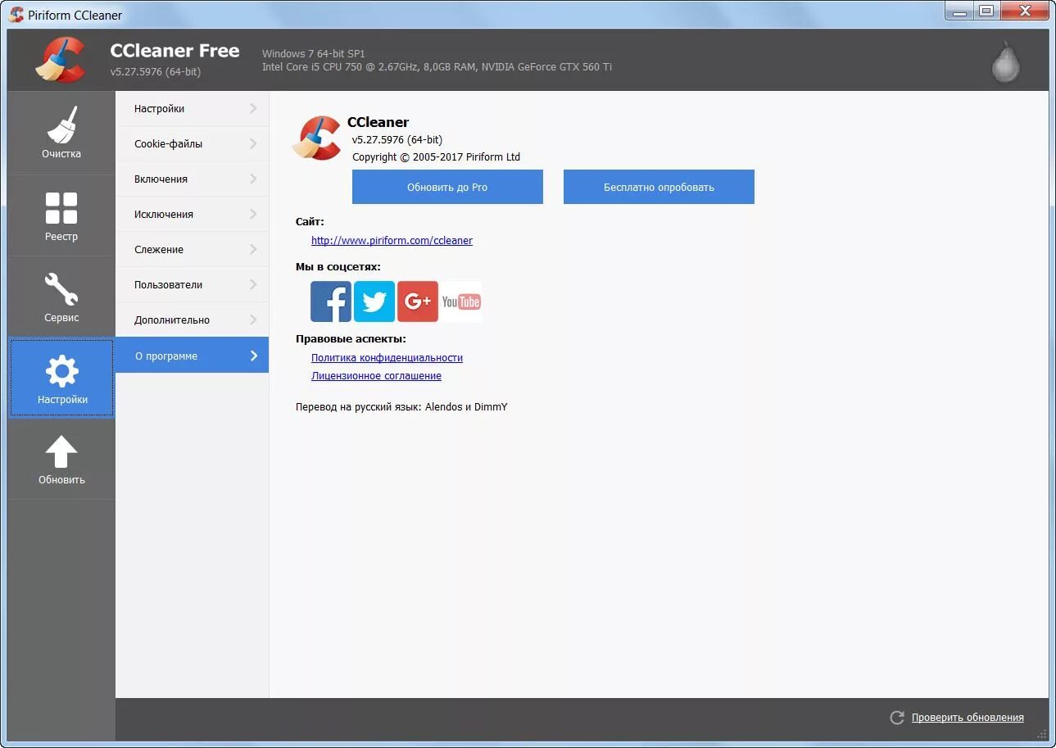The image size is (1056, 748).
Task: Click the Правовые аспекты heading
Action: coord(351,338)
